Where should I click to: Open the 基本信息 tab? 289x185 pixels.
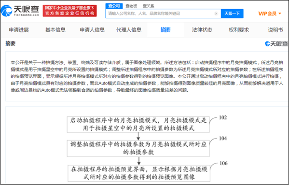pyautogui.click(x=55, y=29)
